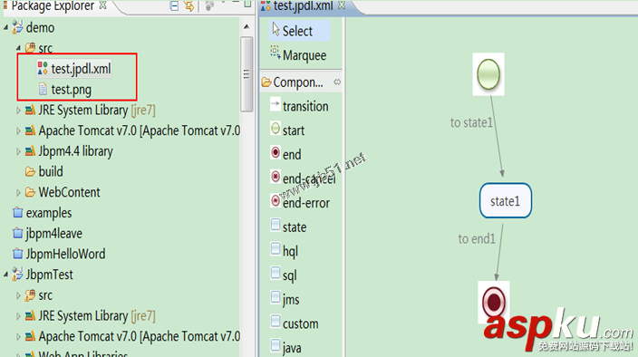638x357 pixels.
Task: Pick the state component
Action: [288, 227]
